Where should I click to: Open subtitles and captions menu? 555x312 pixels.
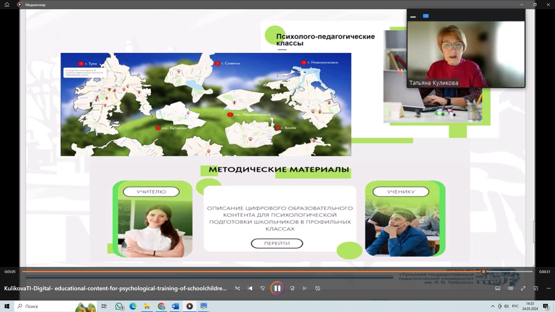tap(498, 288)
